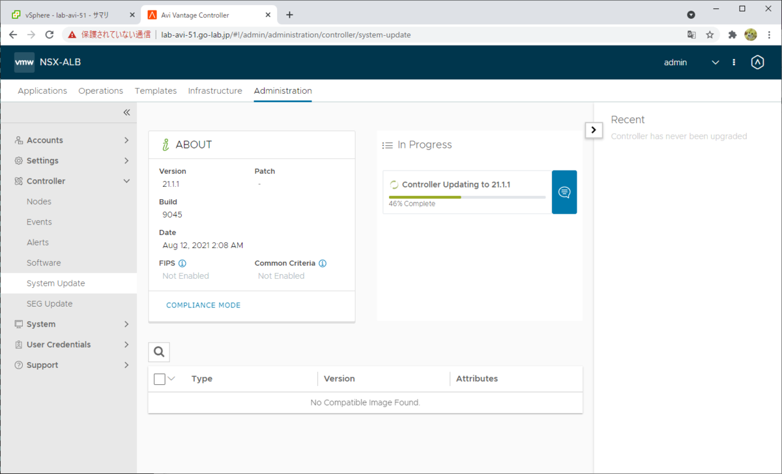Image resolution: width=782 pixels, height=474 pixels.
Task: Click the browser address bar URL
Action: [286, 35]
